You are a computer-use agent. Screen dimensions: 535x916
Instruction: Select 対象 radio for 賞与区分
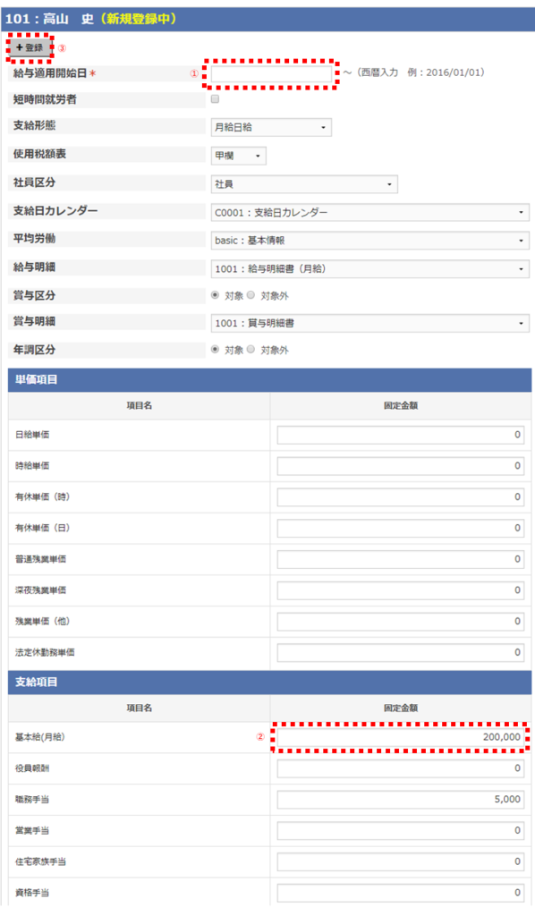pos(215,295)
